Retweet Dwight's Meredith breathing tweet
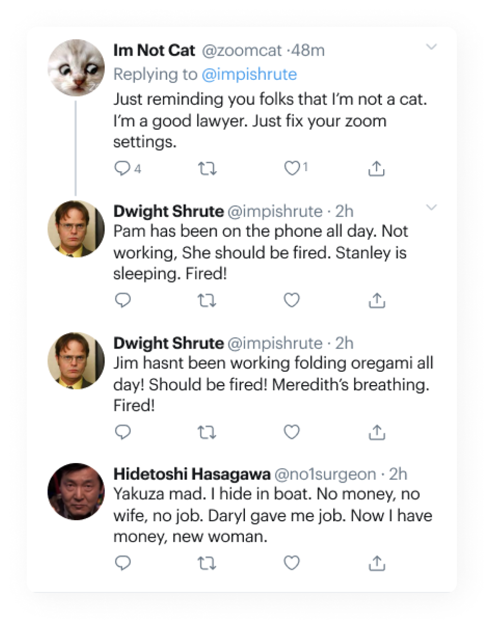The height and width of the screenshot is (628, 492). coord(207,432)
